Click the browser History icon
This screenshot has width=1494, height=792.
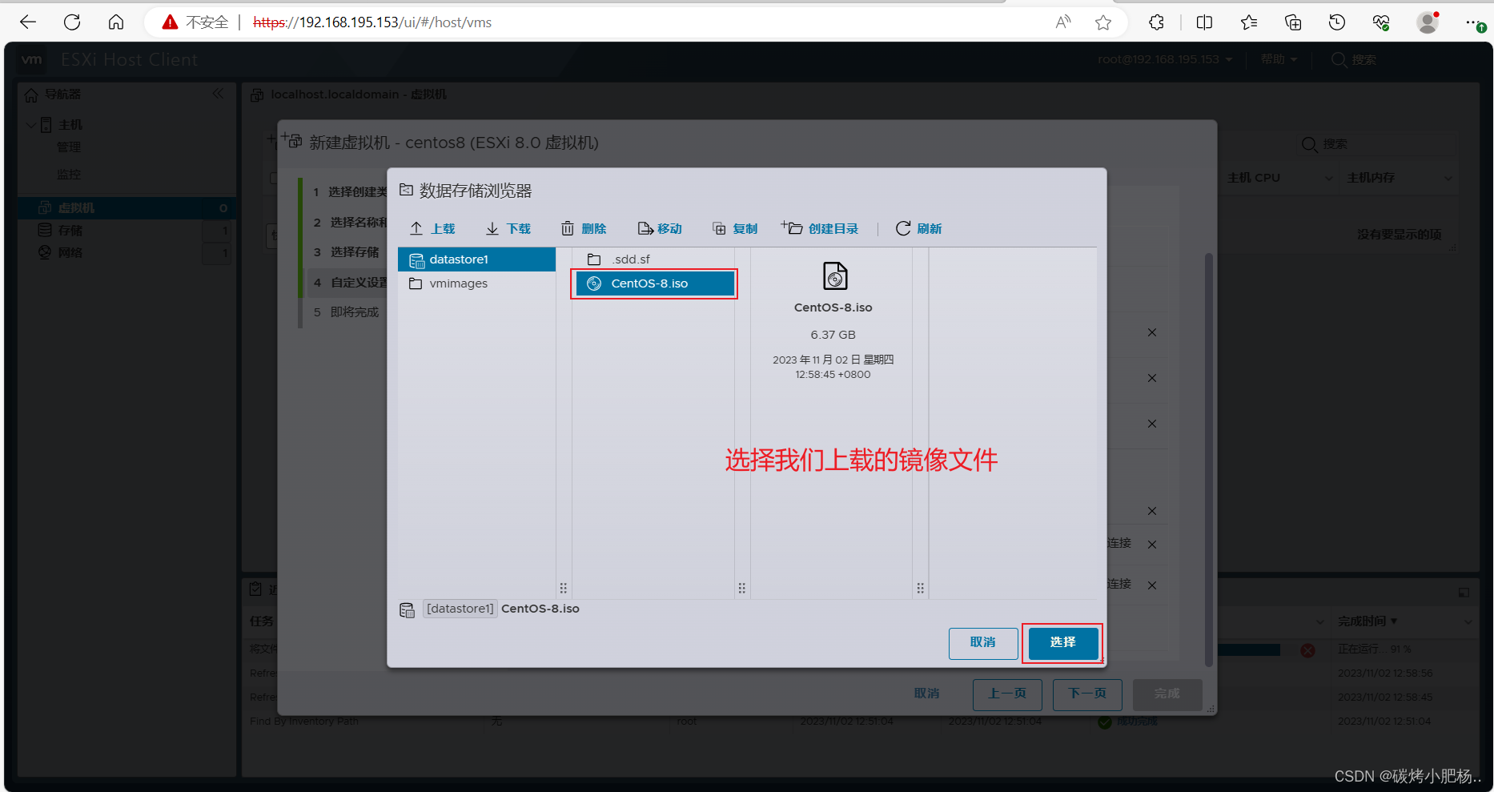1337,22
